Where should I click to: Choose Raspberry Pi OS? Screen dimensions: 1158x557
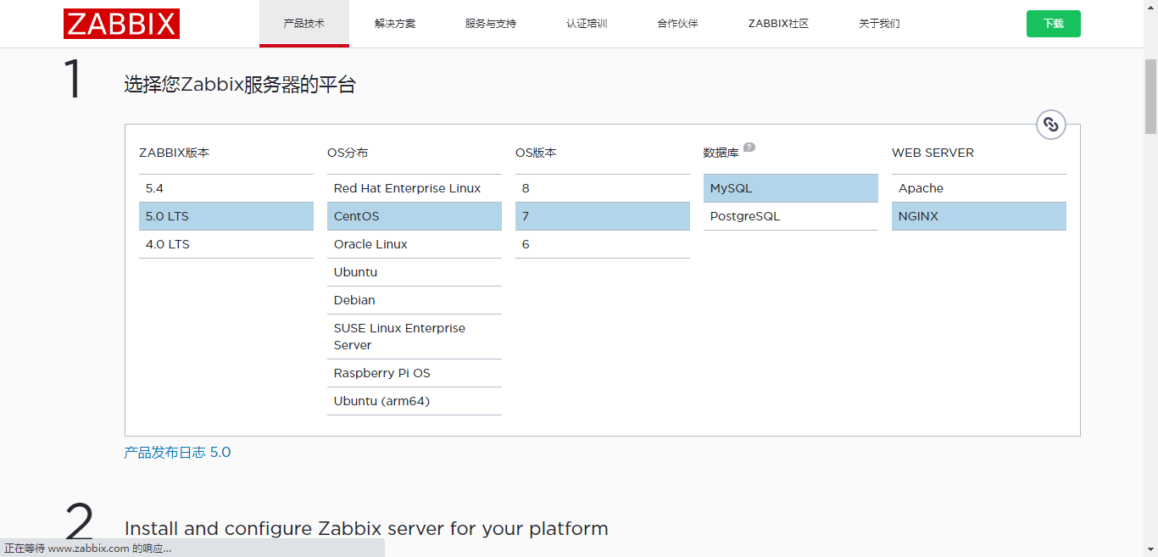(414, 373)
